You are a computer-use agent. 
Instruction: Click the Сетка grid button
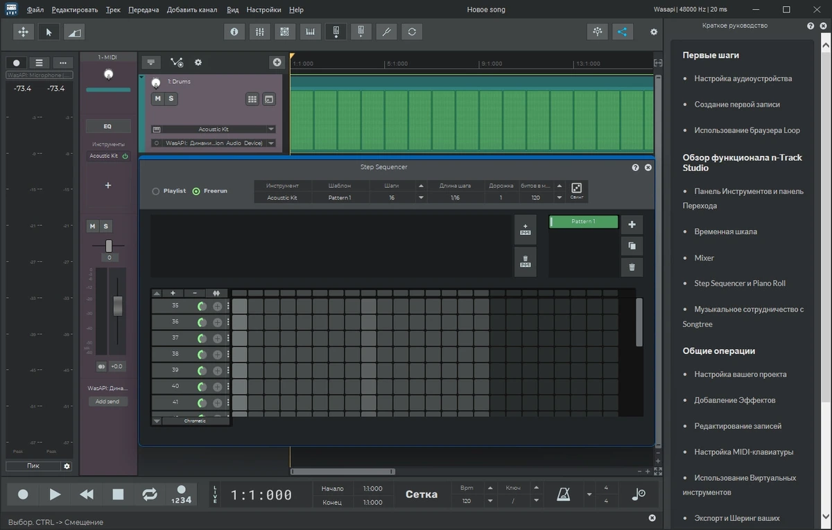[x=422, y=495]
